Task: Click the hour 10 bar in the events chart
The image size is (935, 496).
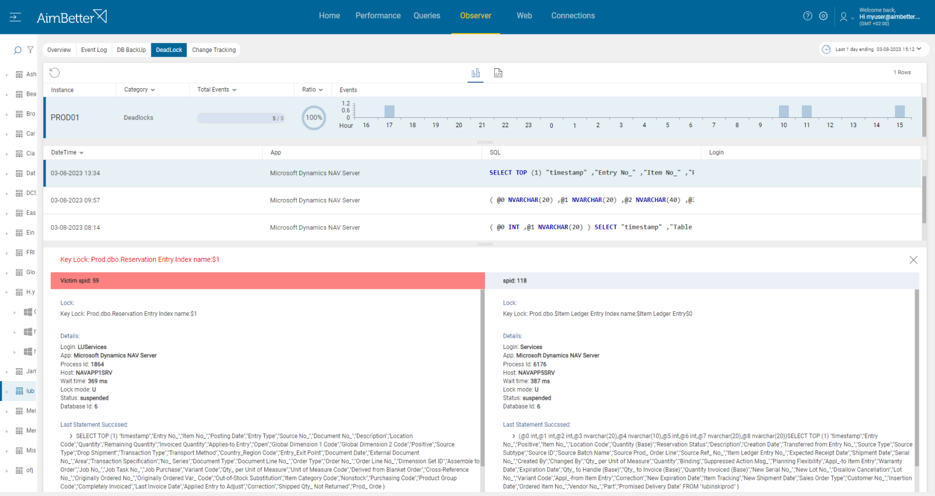Action: coord(784,111)
